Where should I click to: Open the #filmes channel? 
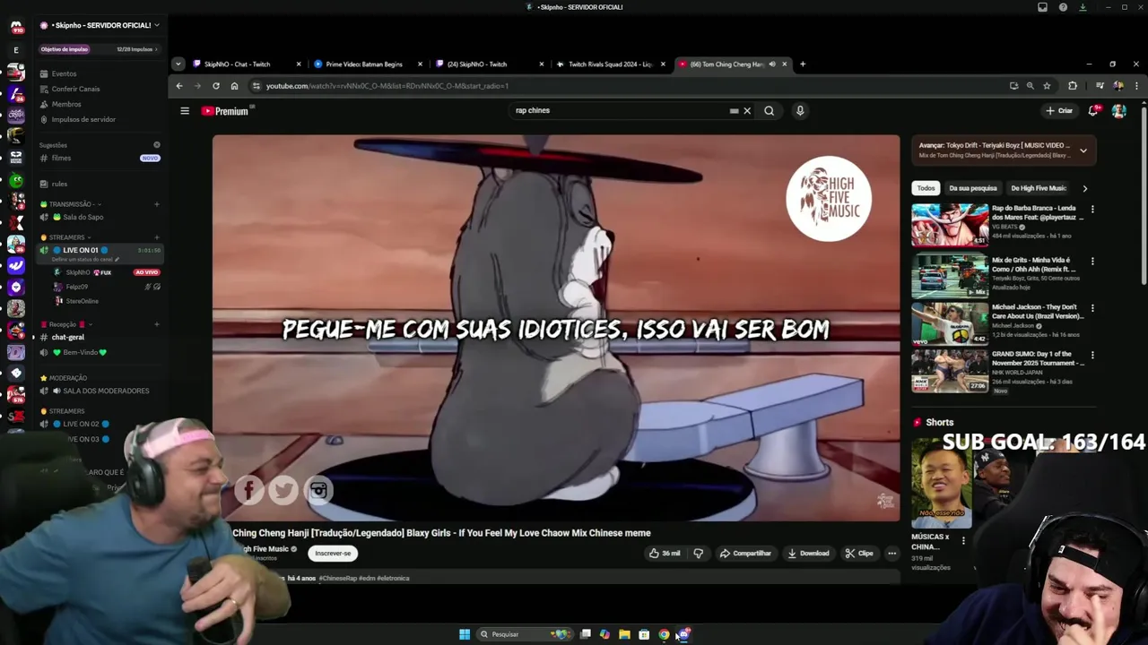(x=99, y=158)
